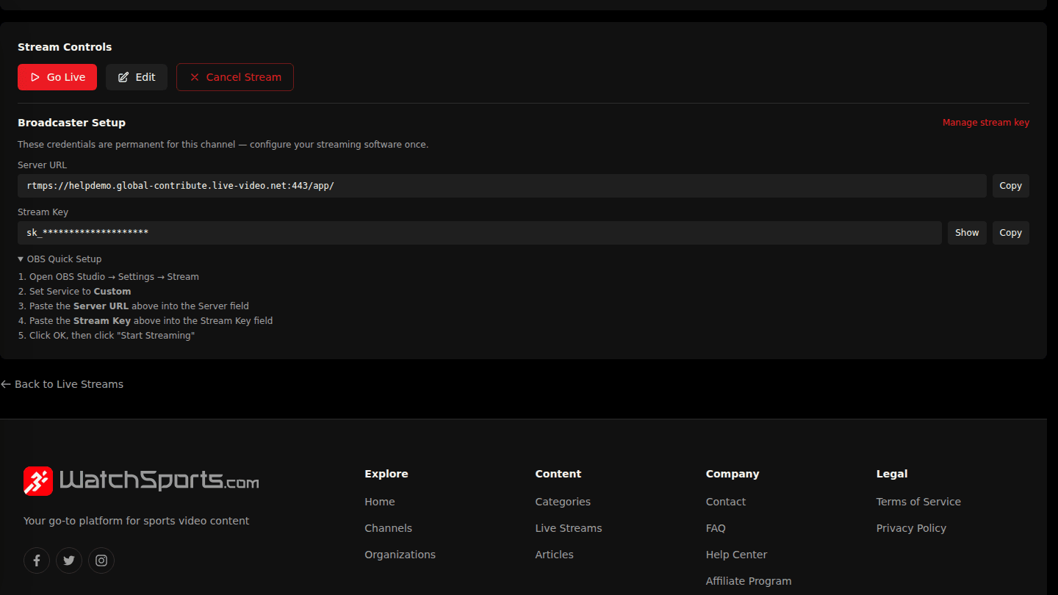Image resolution: width=1058 pixels, height=595 pixels.
Task: Open Home in Explore footer
Action: 380,502
